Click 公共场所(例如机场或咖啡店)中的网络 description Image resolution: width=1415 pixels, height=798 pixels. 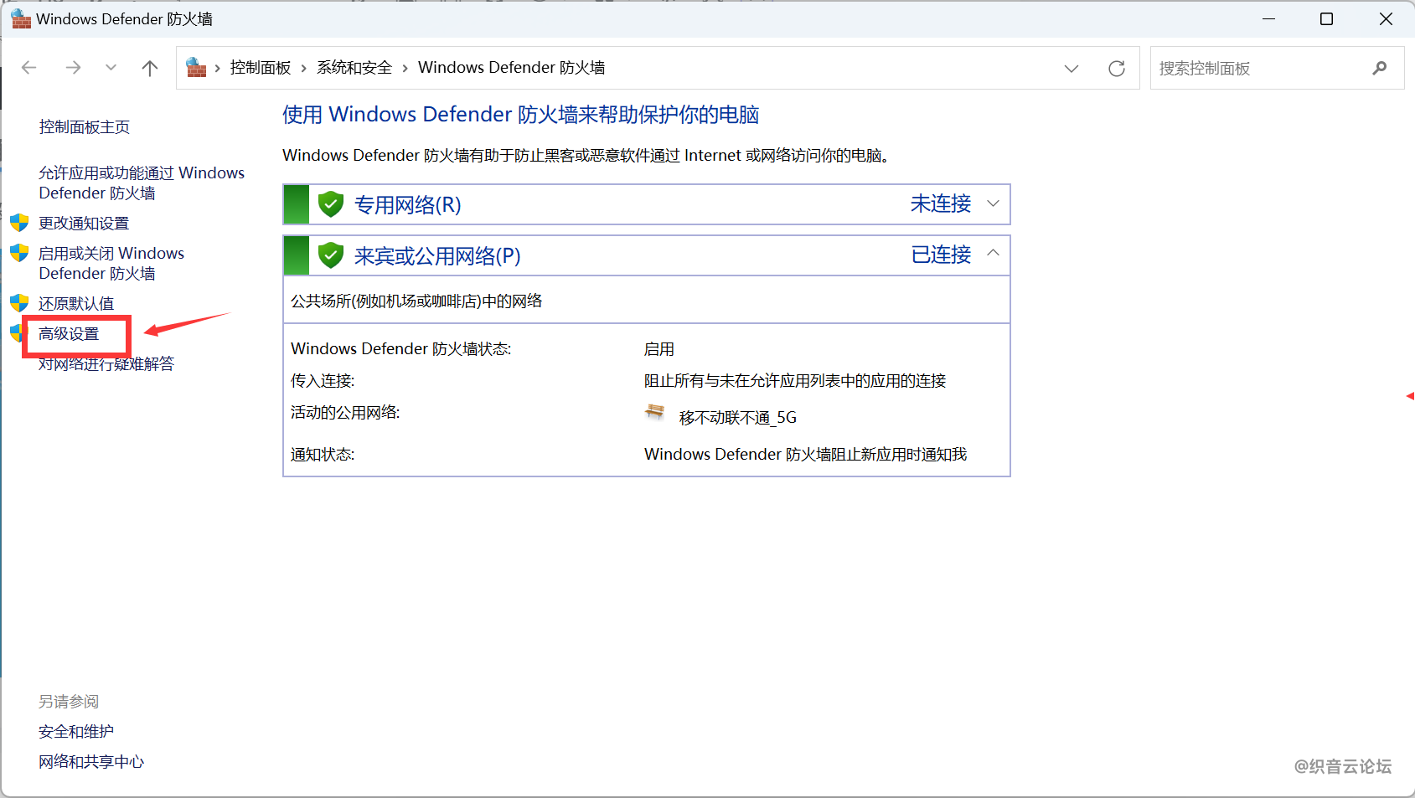[416, 301]
